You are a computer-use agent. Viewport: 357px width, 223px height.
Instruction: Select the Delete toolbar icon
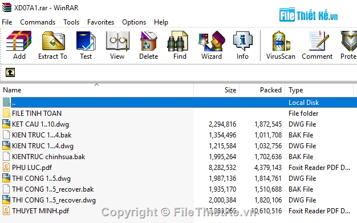click(x=149, y=45)
